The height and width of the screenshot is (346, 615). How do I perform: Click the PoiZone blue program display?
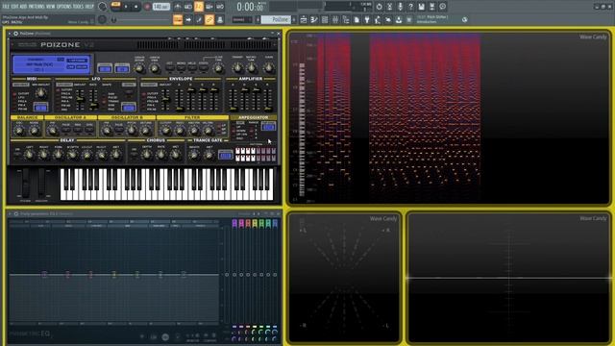coord(51,64)
